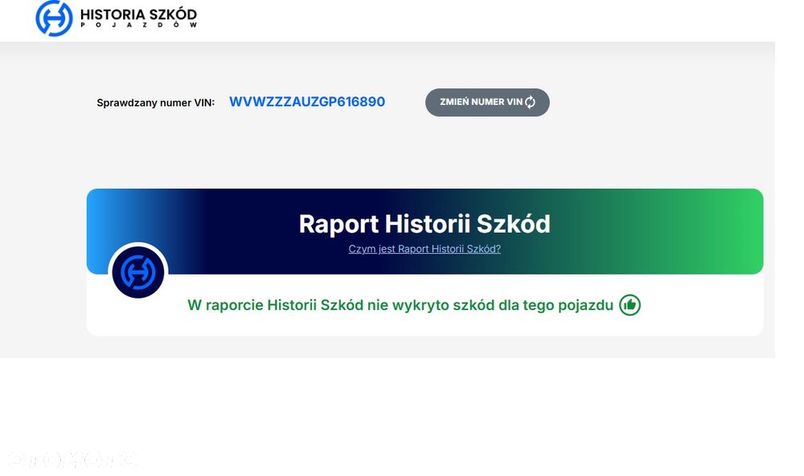This screenshot has height=476, width=804.
Task: Click the green 'nie wykryto szkód' message
Action: pyautogui.click(x=400, y=305)
